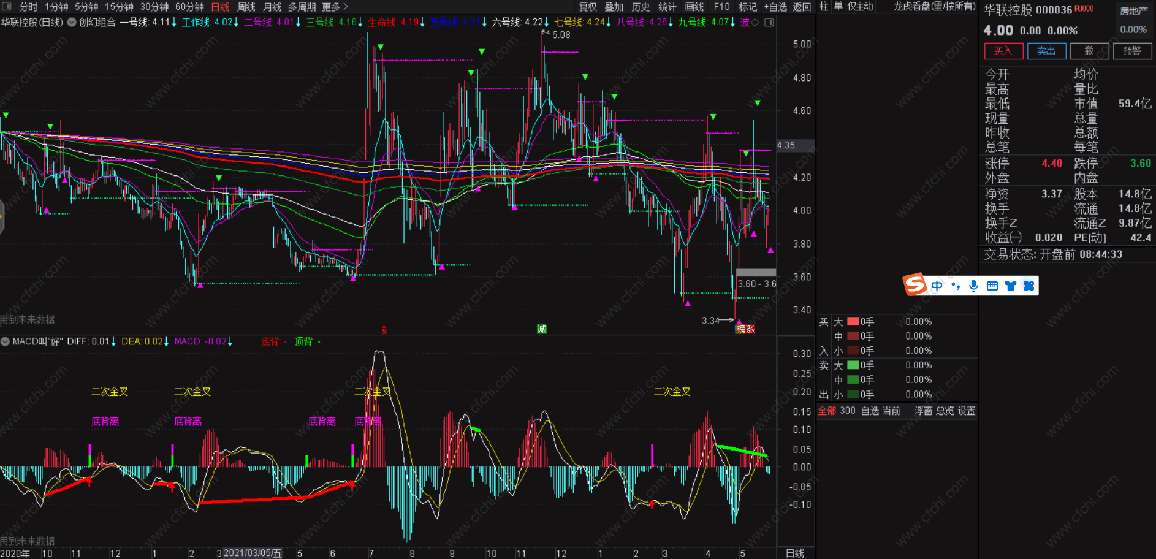Open the indicator dropdown next to 华联控股(日线)
The height and width of the screenshot is (559, 1156).
point(72,22)
